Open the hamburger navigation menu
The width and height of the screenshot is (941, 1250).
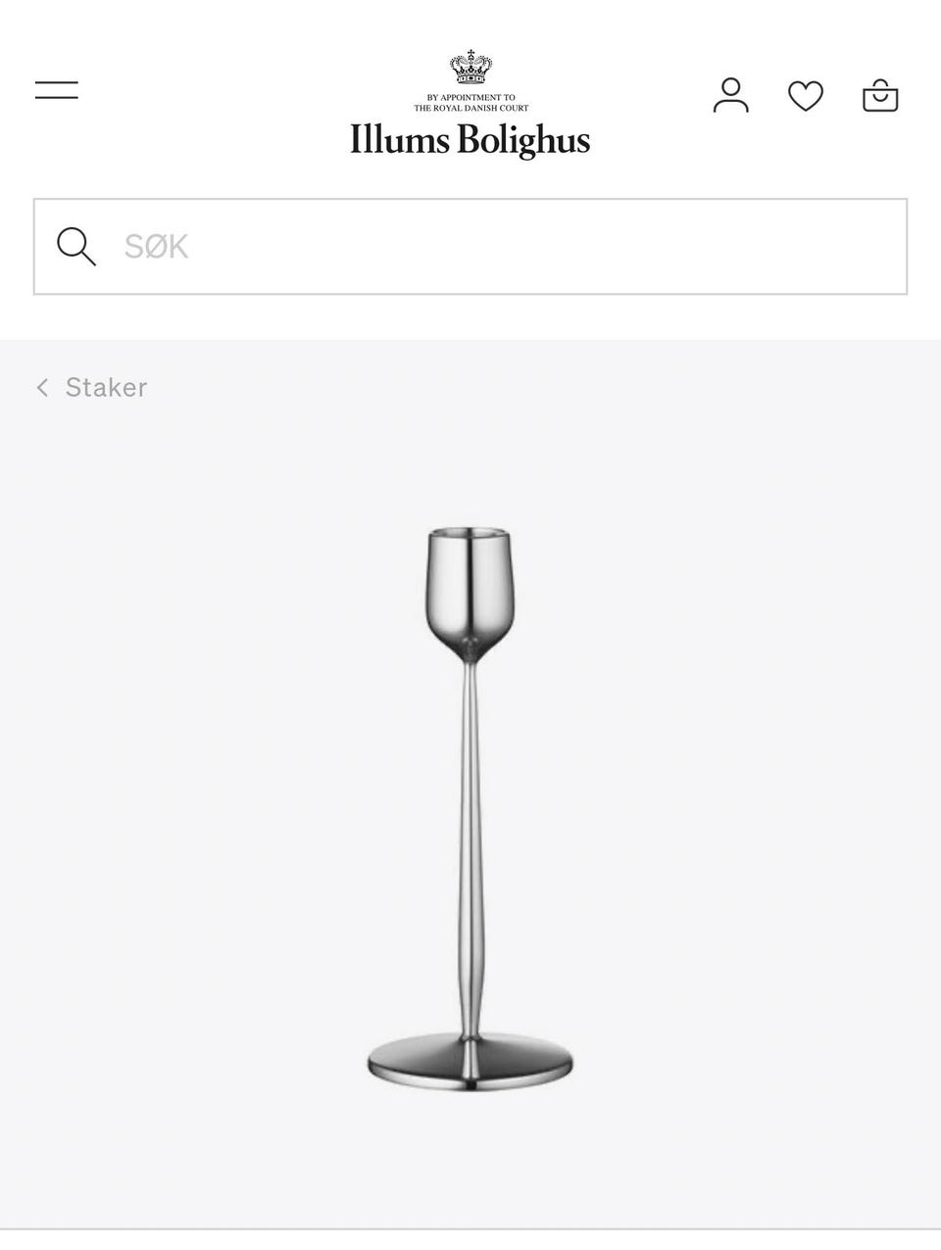click(x=57, y=90)
